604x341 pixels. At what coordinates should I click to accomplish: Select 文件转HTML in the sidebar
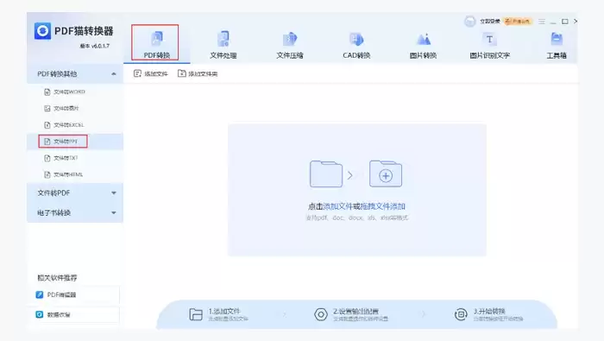(75, 174)
